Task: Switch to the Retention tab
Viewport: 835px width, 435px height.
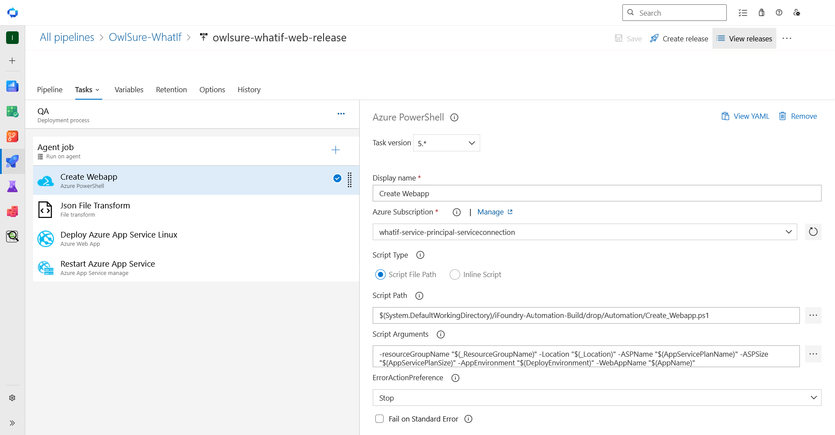Action: 171,90
